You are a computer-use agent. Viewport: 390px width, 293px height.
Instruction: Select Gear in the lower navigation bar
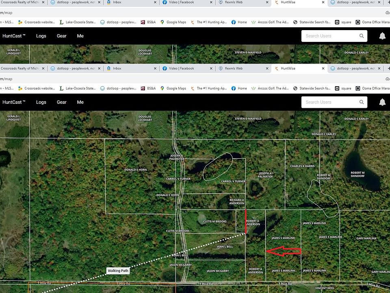pos(62,102)
